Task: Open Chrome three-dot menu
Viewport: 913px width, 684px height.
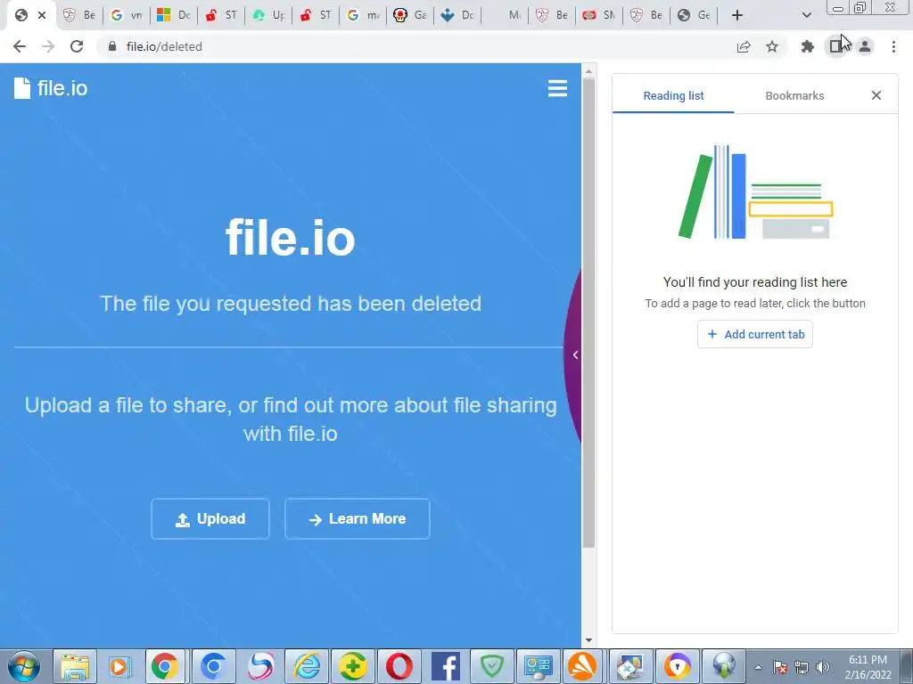Action: [893, 46]
